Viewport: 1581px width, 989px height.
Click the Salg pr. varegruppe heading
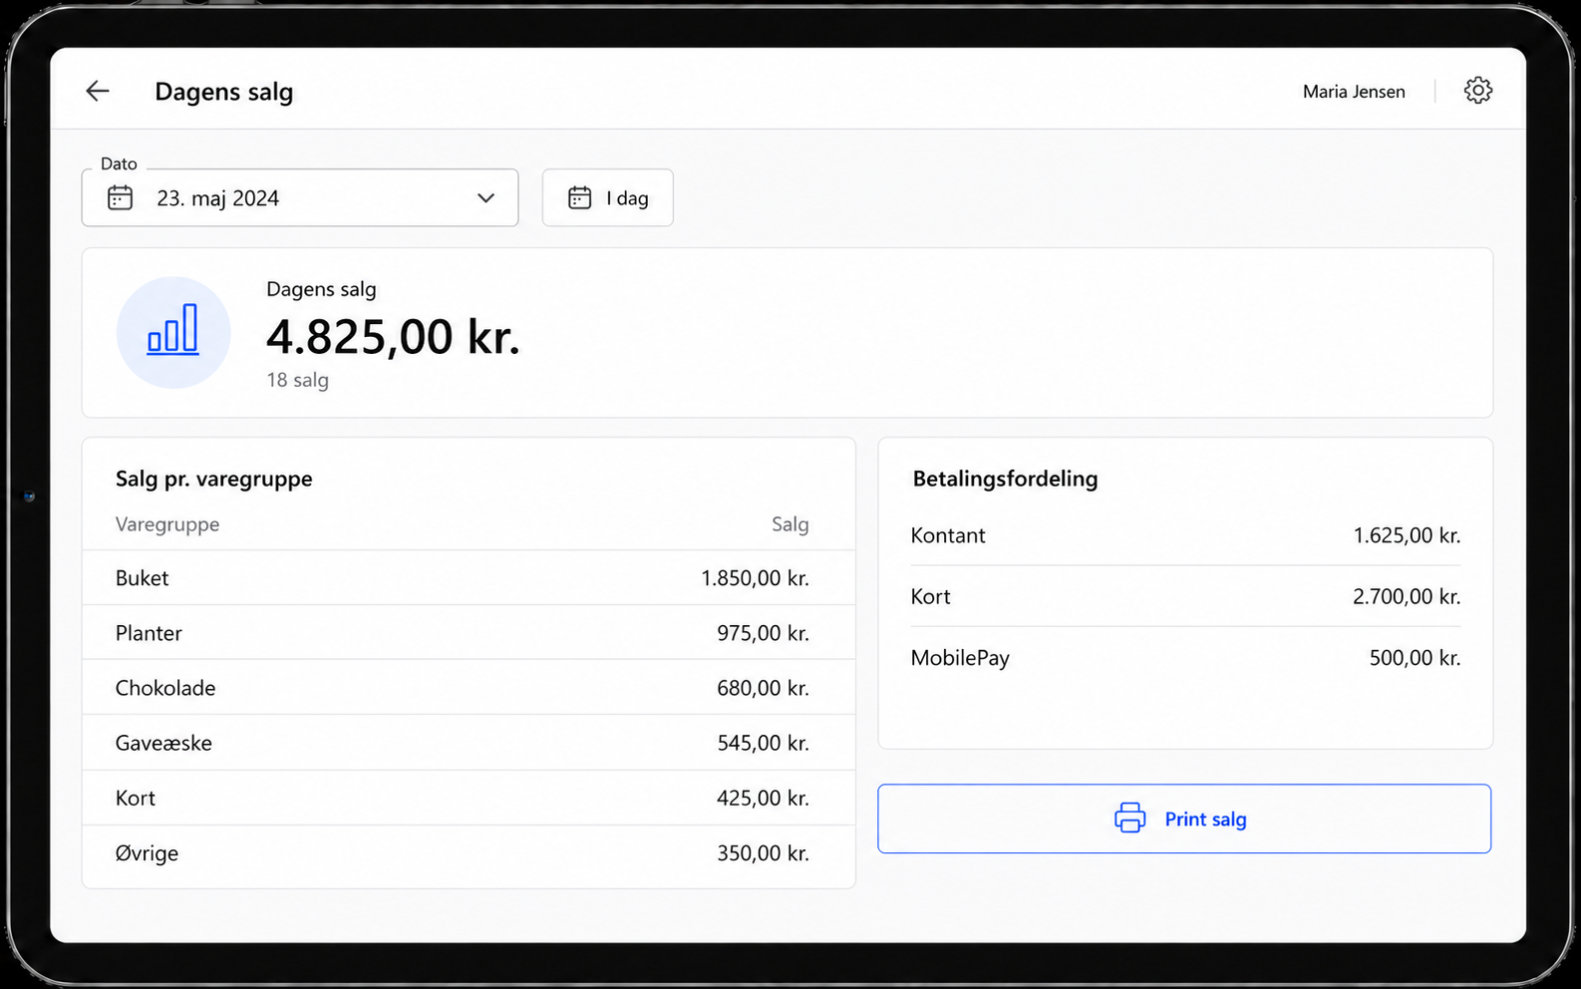click(x=214, y=479)
